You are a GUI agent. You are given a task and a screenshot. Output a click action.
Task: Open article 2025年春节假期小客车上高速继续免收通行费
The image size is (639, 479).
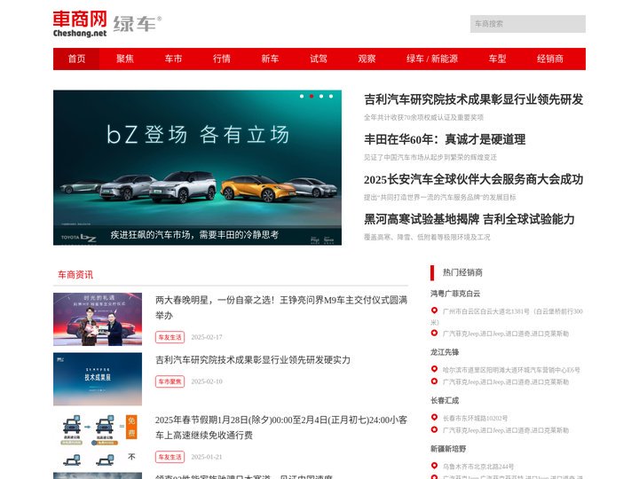281,428
